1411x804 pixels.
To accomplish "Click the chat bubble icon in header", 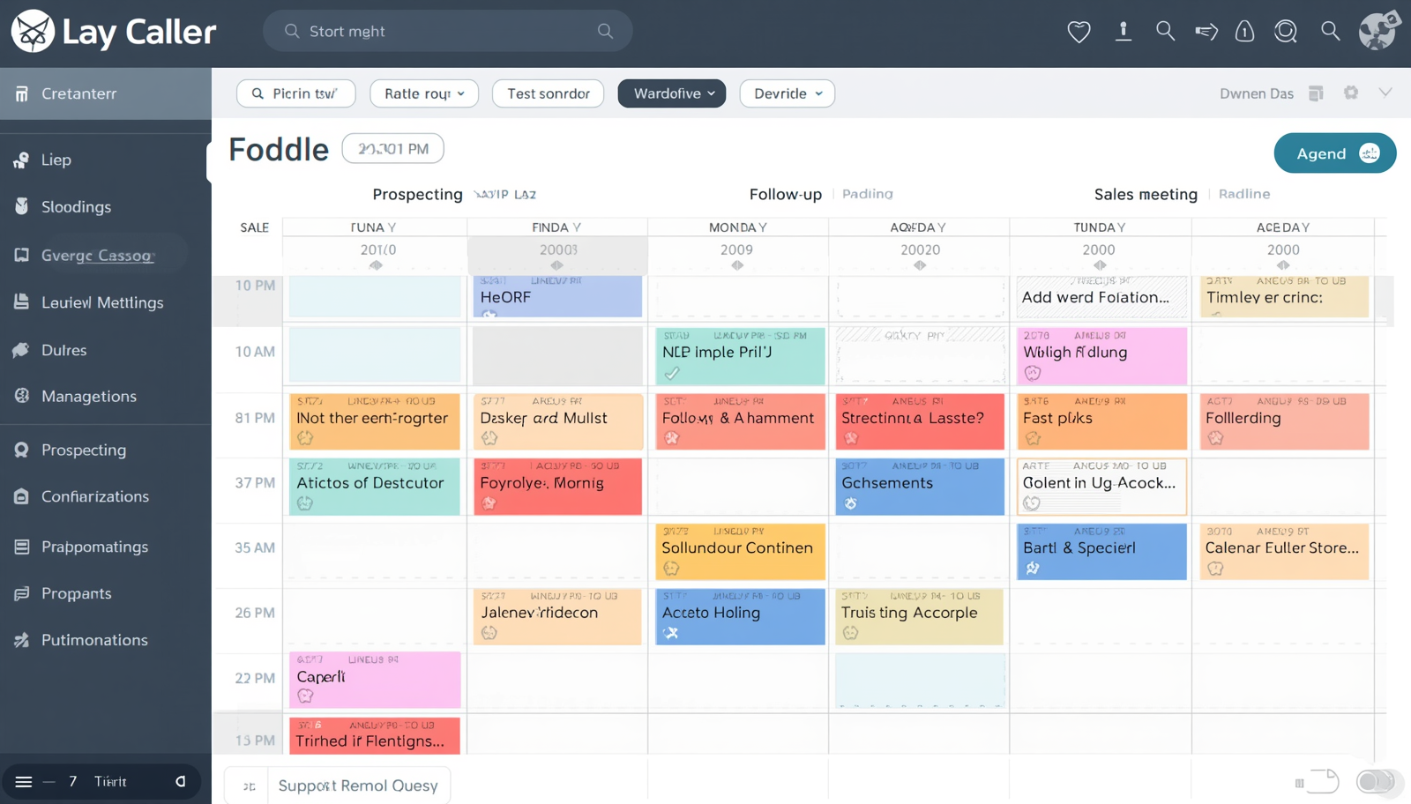I will point(1285,32).
